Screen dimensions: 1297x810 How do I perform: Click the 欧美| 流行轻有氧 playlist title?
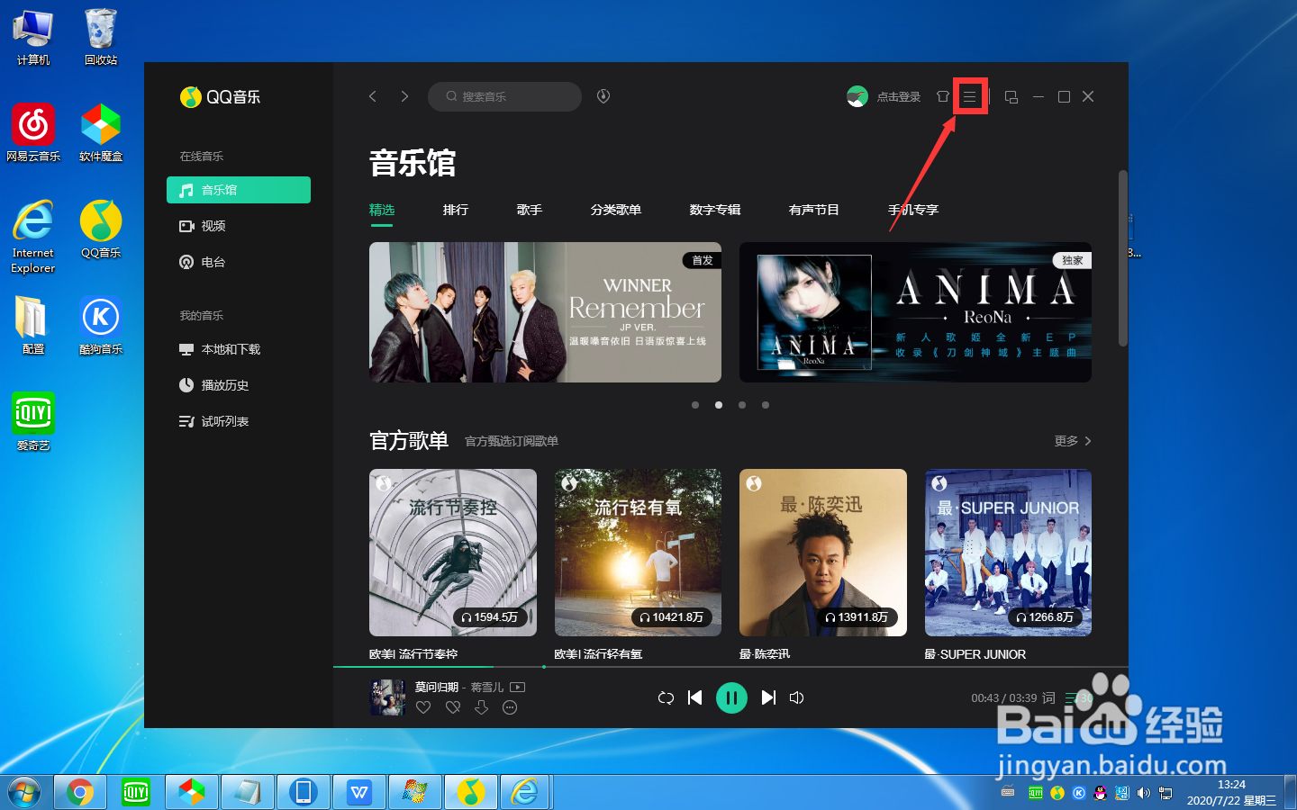598,654
